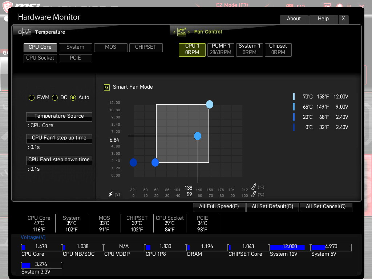Viewport: 372px width, 279px height.
Task: Click the Fahrenheit thermometer icon
Action: point(254,187)
